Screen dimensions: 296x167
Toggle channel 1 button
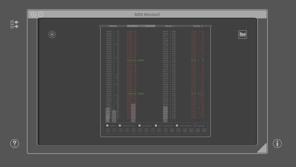(115, 130)
